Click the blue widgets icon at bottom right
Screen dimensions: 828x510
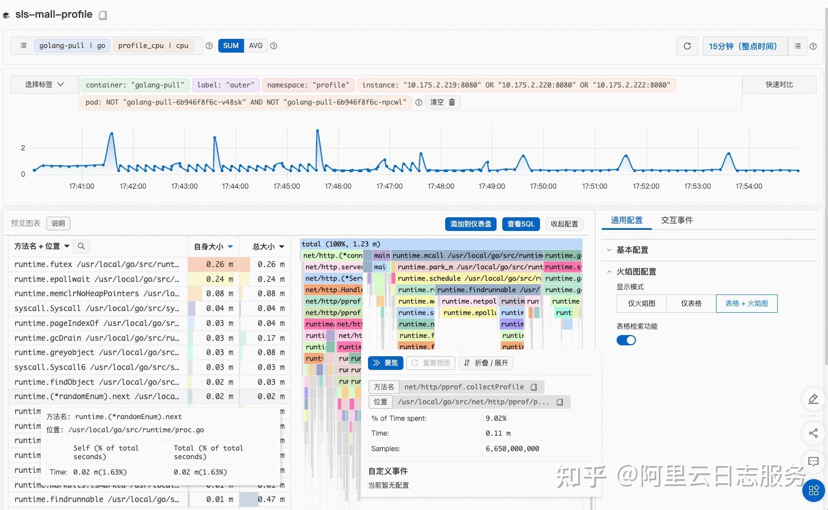pyautogui.click(x=813, y=490)
